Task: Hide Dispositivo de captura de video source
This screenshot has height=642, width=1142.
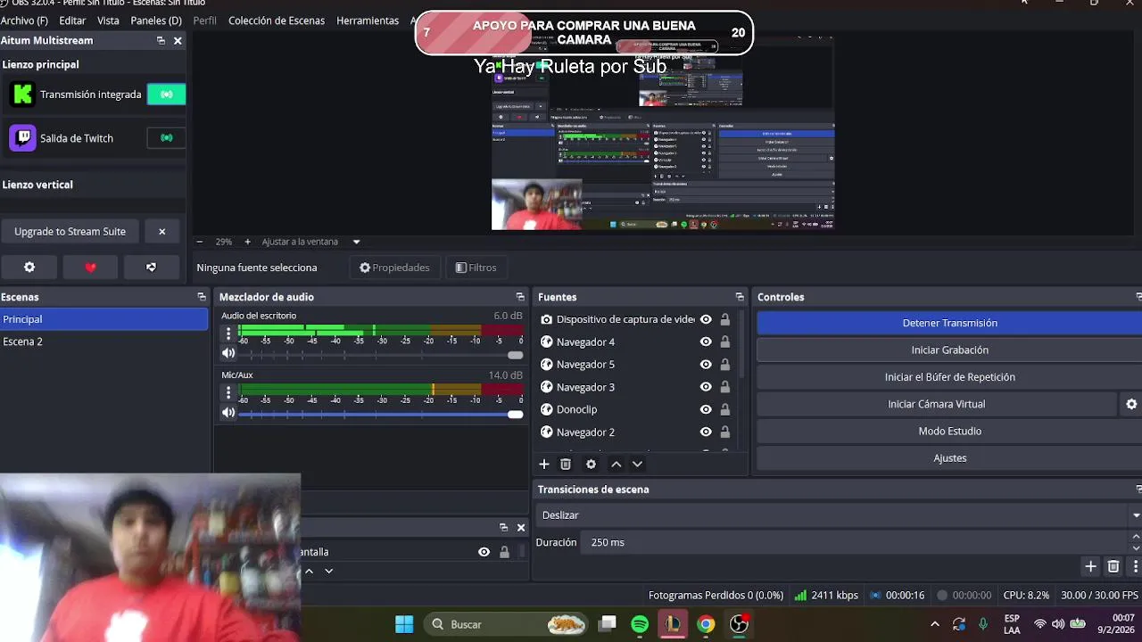Action: (x=706, y=319)
